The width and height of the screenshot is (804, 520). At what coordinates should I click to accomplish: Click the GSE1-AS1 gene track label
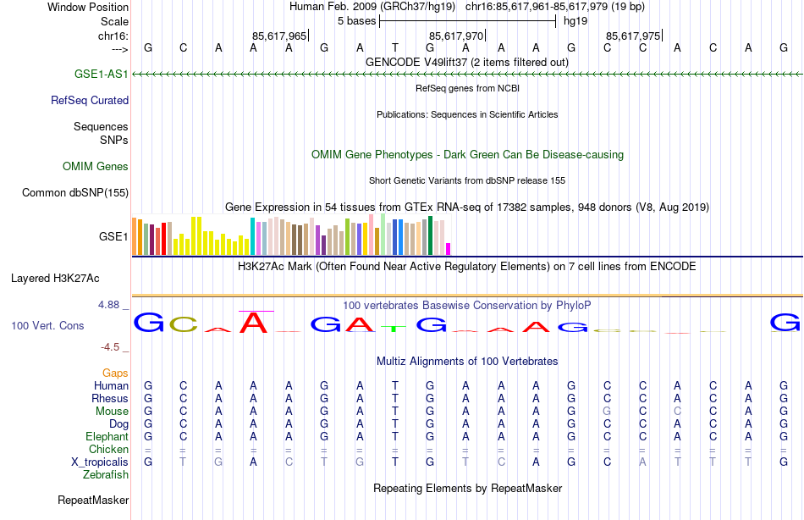coord(101,74)
